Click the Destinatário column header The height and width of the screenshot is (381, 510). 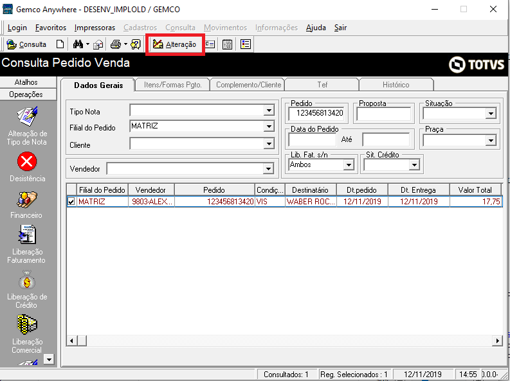tap(311, 190)
